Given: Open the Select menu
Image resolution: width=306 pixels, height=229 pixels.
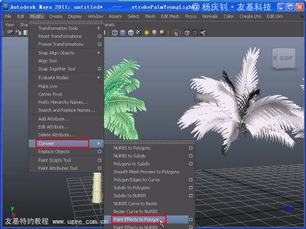Looking at the screenshot, I should [134, 16].
